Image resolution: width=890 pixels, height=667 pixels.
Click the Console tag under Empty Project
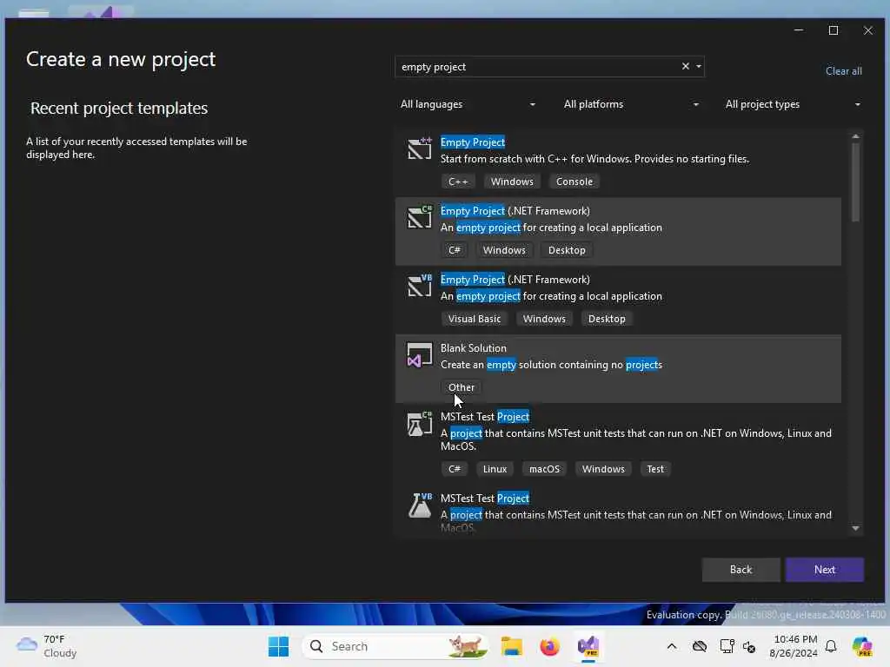(x=574, y=182)
